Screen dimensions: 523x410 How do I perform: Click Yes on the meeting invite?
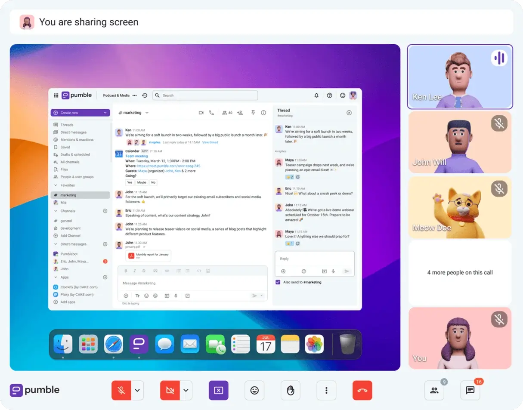(x=130, y=182)
